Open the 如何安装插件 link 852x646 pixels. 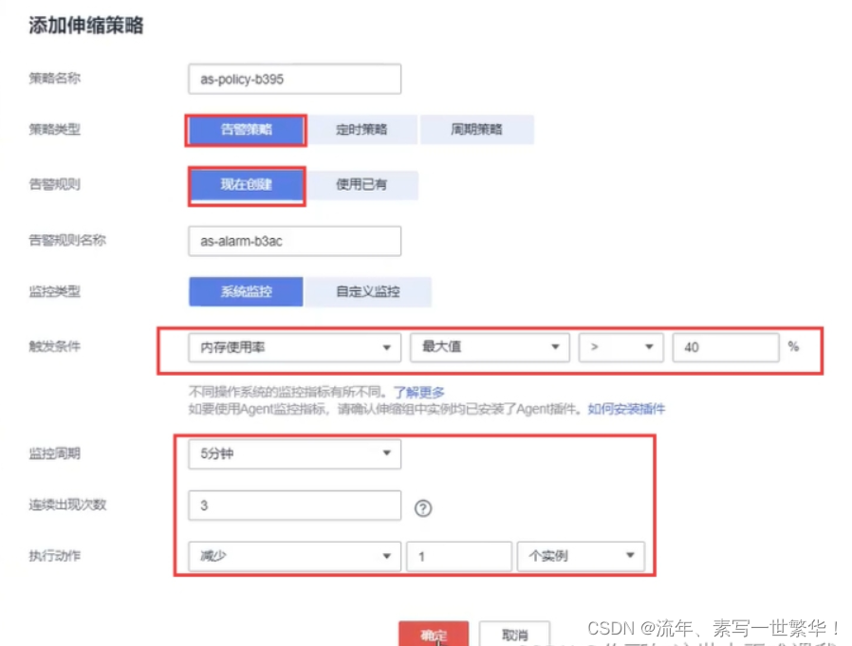coord(626,409)
